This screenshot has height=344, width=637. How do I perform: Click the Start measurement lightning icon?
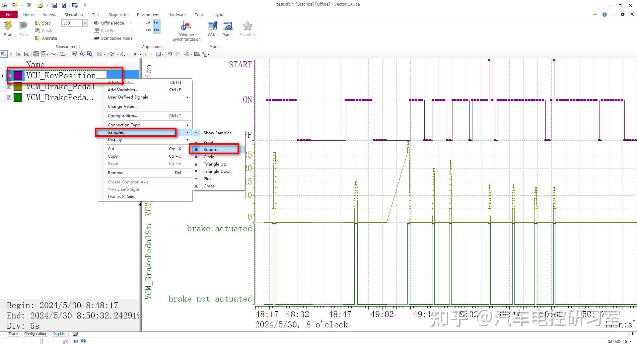[x=8, y=26]
